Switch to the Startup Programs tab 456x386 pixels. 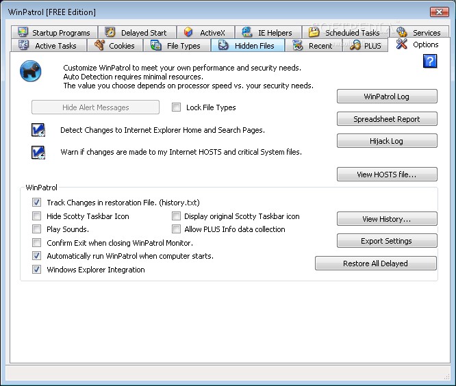54,32
